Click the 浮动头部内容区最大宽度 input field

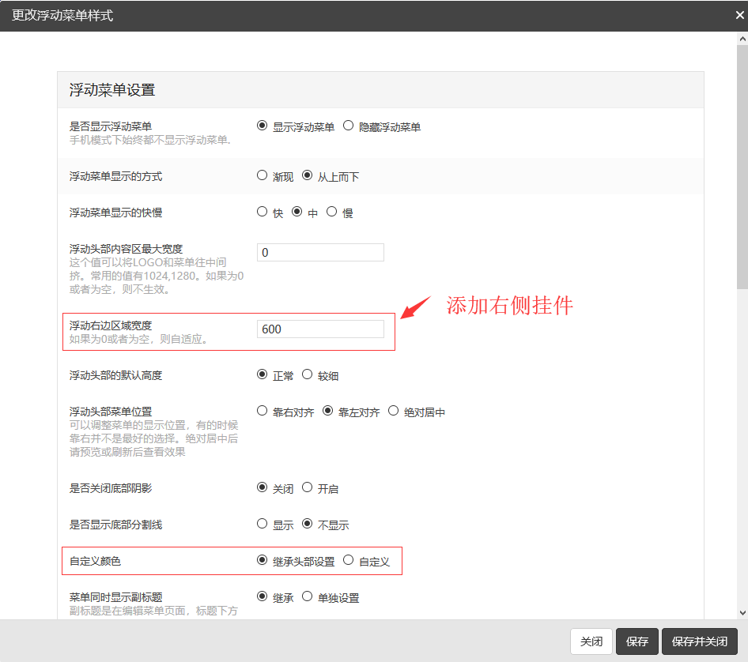[x=320, y=253]
